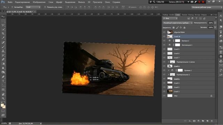Open the workspace switcher dropdown
Viewport: 223px width, 125px height.
pos(207,7)
